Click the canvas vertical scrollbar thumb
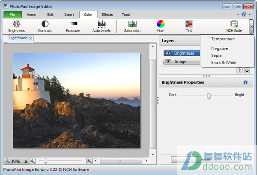Screen dimensions: 257x175 (x=152, y=104)
